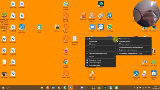This screenshot has height=90, width=160.
Task: Select the заказ на я маркет text file
Action: (74, 40)
